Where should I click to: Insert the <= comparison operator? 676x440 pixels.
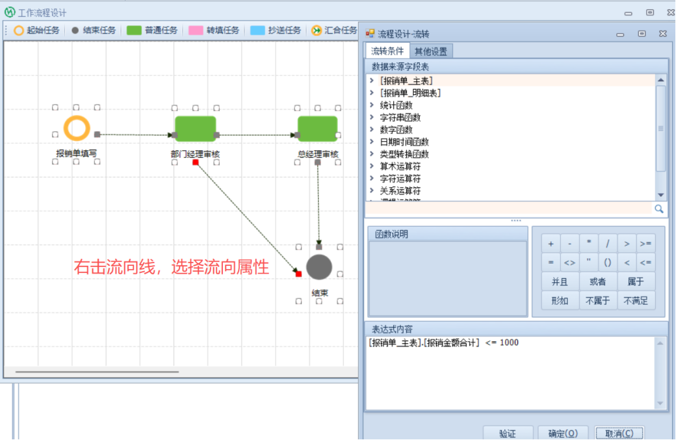(x=645, y=263)
